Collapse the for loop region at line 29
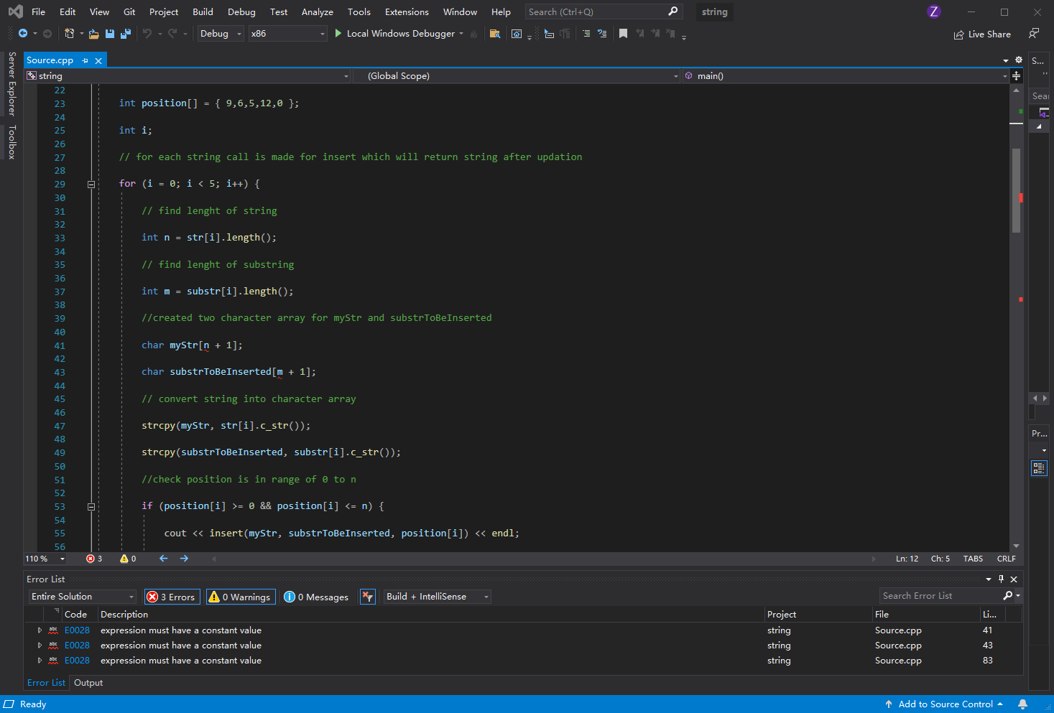Image resolution: width=1054 pixels, height=713 pixels. (x=91, y=184)
